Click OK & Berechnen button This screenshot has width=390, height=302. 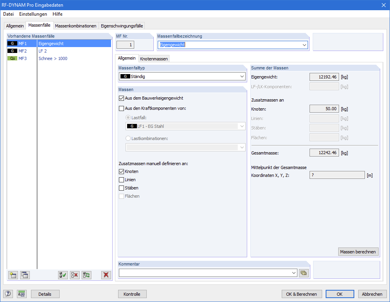point(302,294)
